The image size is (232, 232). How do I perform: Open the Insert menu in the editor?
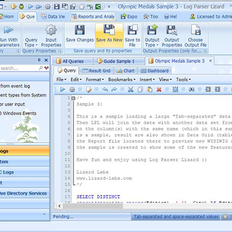[147, 79]
